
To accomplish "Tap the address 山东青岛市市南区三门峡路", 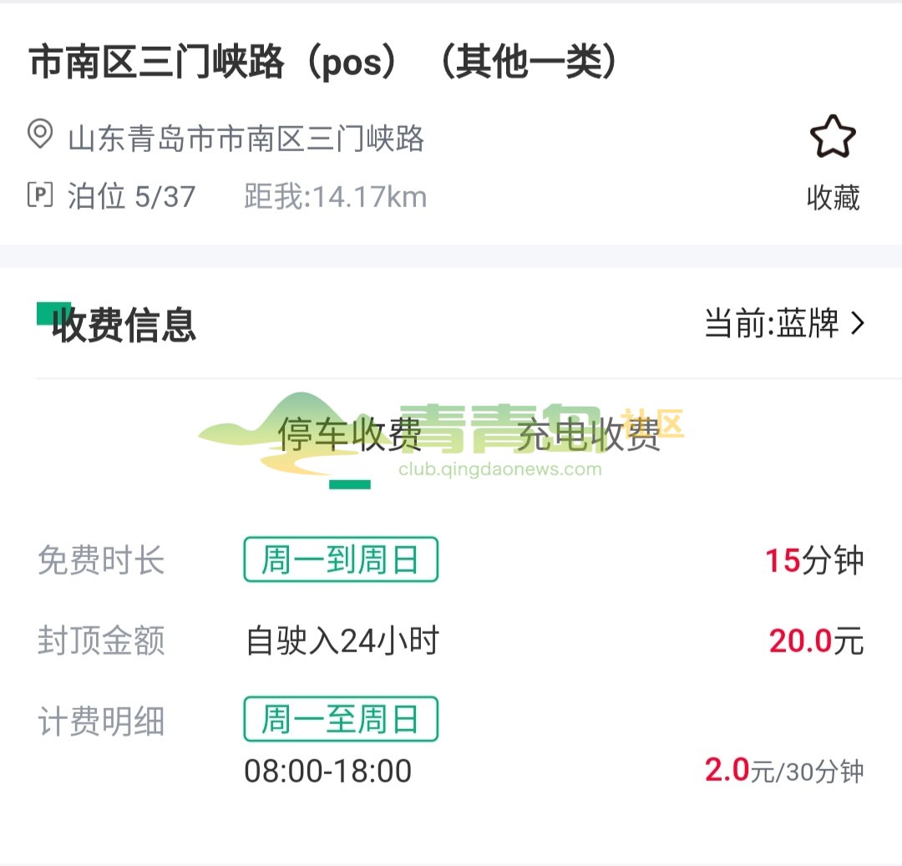I will tap(246, 138).
